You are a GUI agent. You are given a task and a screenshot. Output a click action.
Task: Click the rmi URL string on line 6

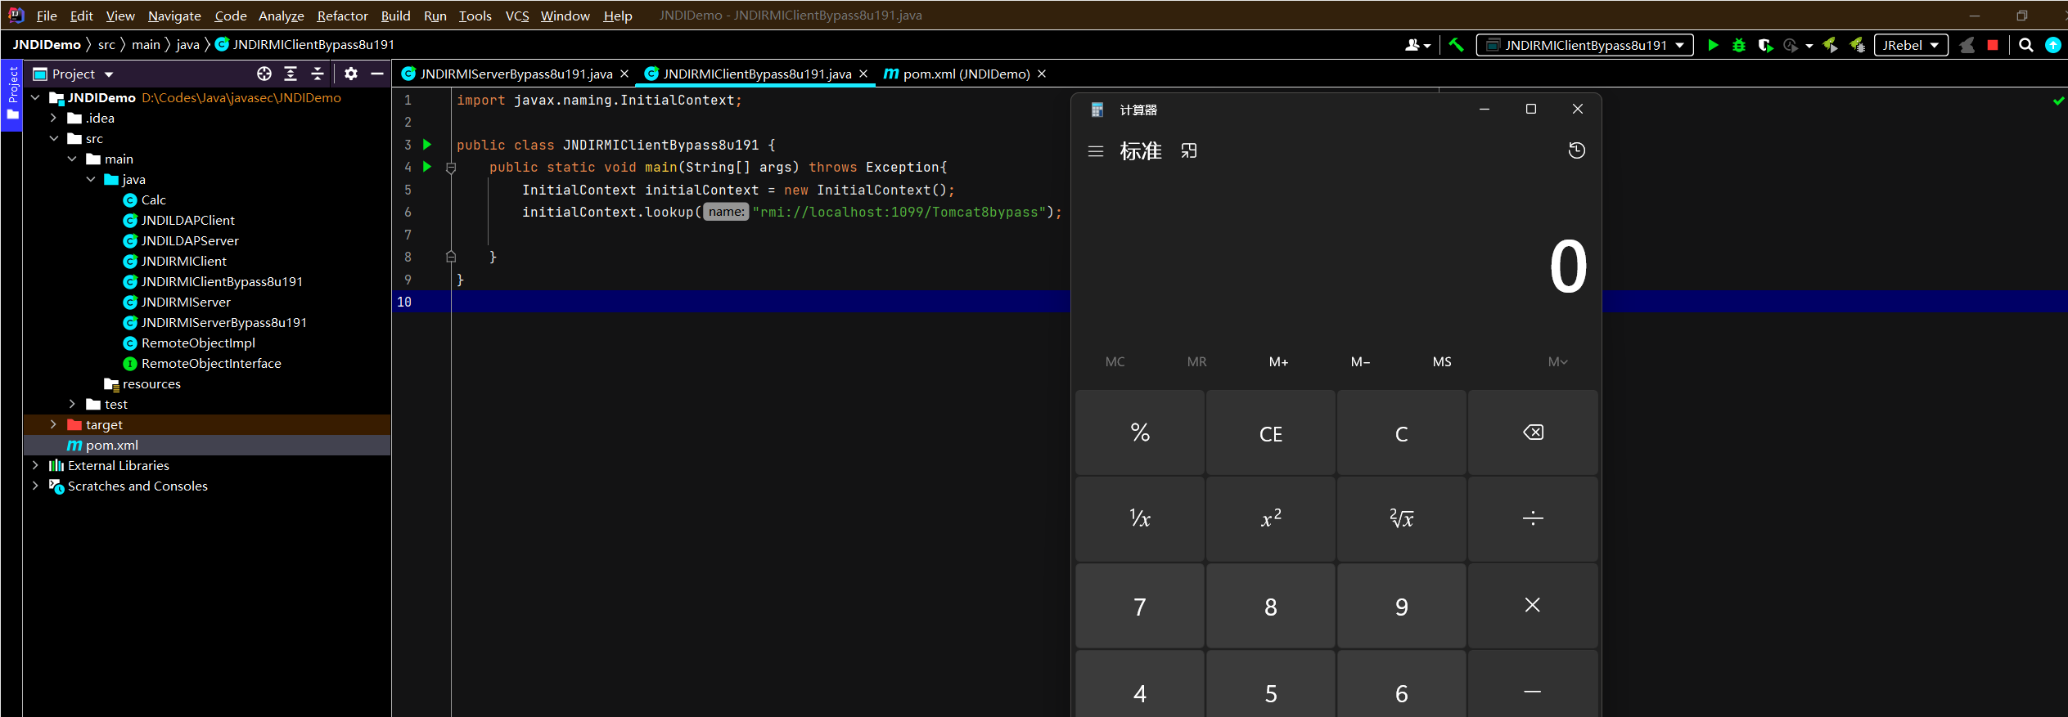(899, 212)
